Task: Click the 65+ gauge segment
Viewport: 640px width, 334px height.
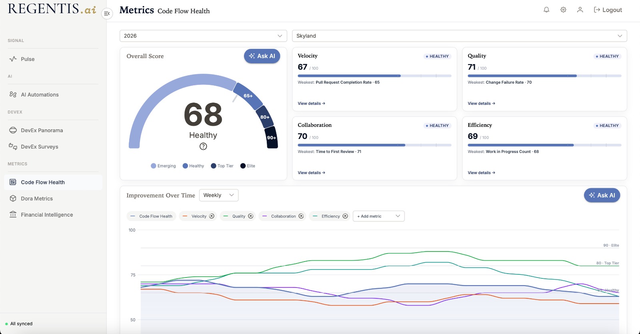Action: coord(248,96)
